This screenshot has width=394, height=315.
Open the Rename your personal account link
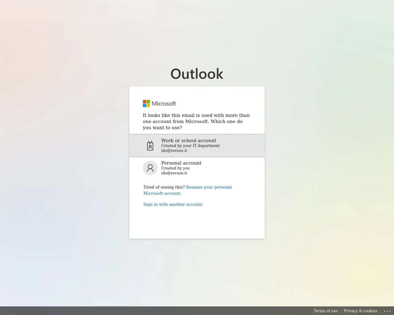pyautogui.click(x=209, y=187)
